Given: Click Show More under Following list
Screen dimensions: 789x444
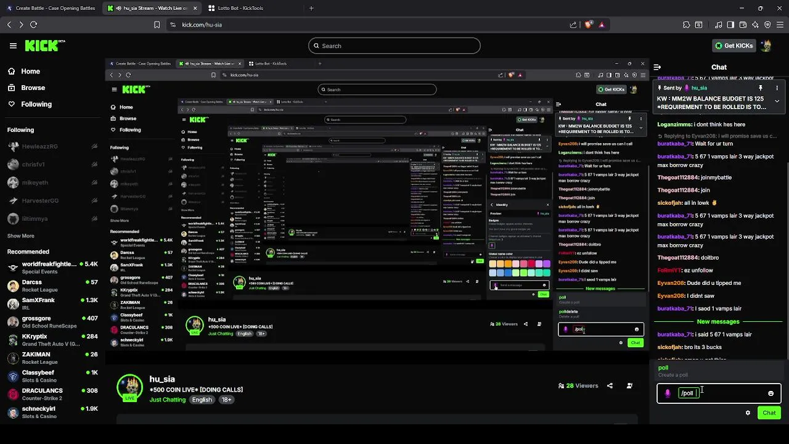Looking at the screenshot, I should coord(20,236).
